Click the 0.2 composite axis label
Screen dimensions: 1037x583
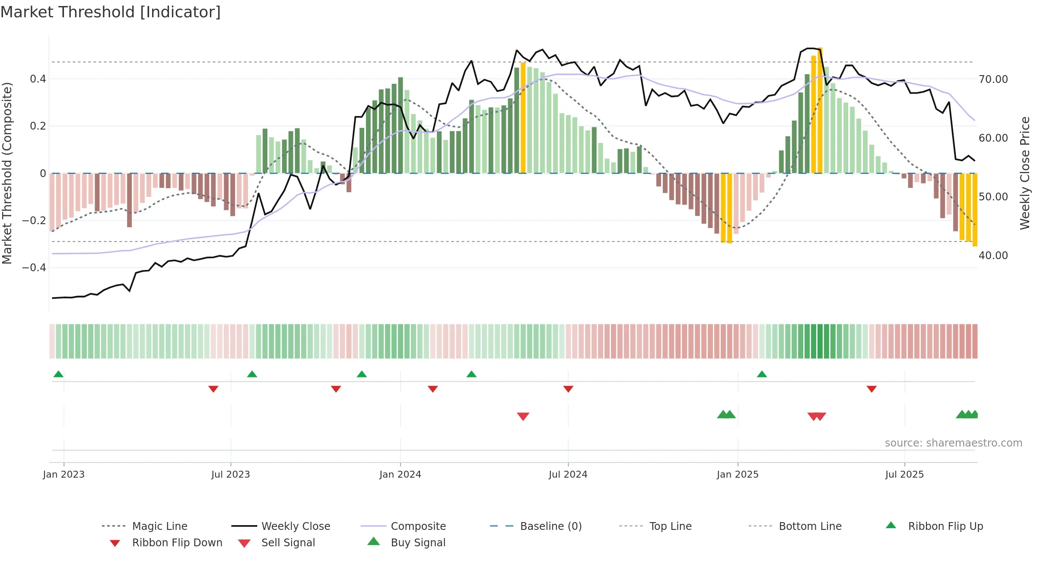click(38, 126)
